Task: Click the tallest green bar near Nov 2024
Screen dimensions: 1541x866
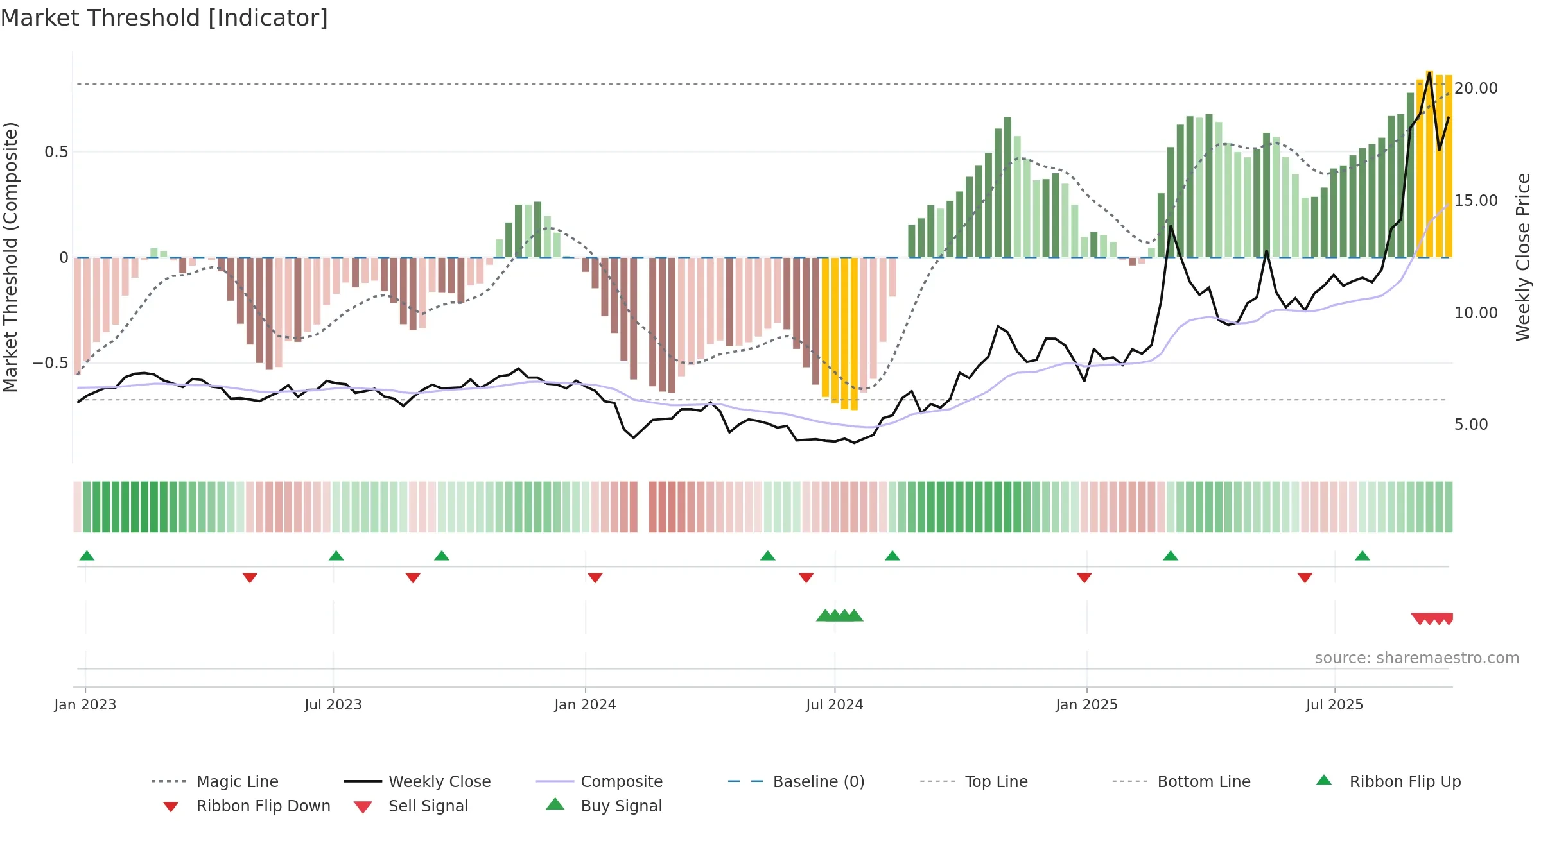Action: 1008,187
